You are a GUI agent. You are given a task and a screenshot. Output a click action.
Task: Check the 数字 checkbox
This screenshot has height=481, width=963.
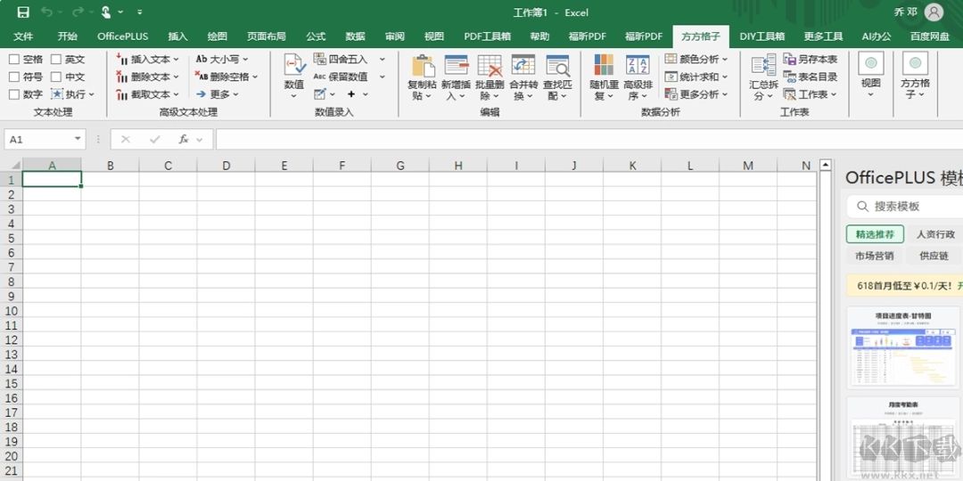coord(14,94)
